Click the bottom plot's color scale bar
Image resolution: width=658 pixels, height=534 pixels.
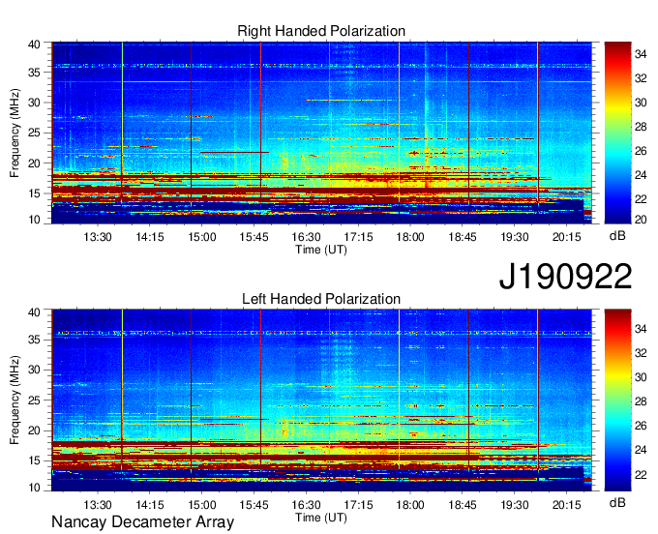tap(617, 400)
